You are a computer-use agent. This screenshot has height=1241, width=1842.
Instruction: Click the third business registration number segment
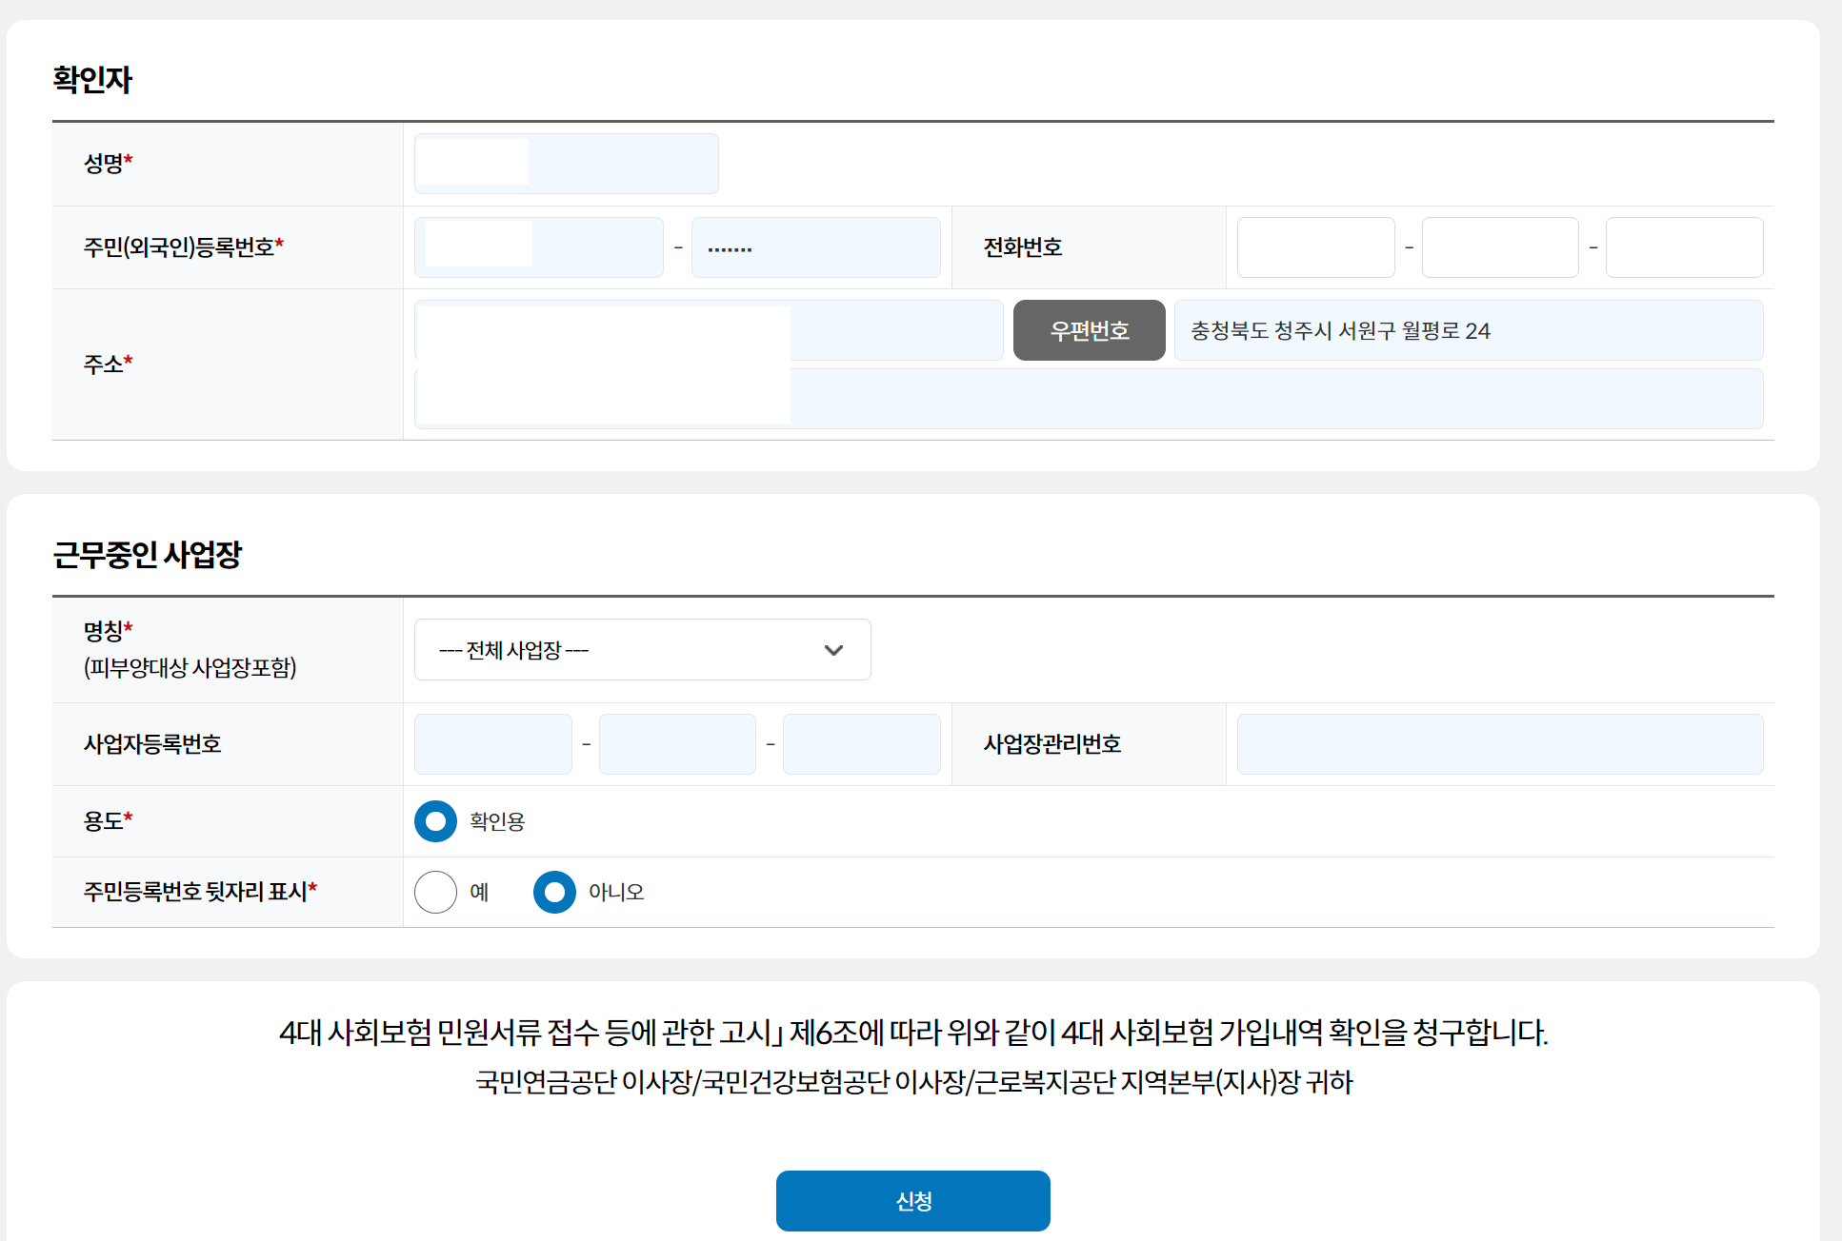pyautogui.click(x=861, y=743)
